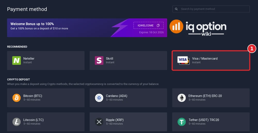Open the Welcome Bonus up to 100% banner

point(87,28)
